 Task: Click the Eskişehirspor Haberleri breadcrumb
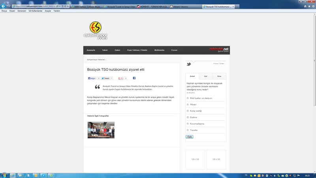pos(97,60)
